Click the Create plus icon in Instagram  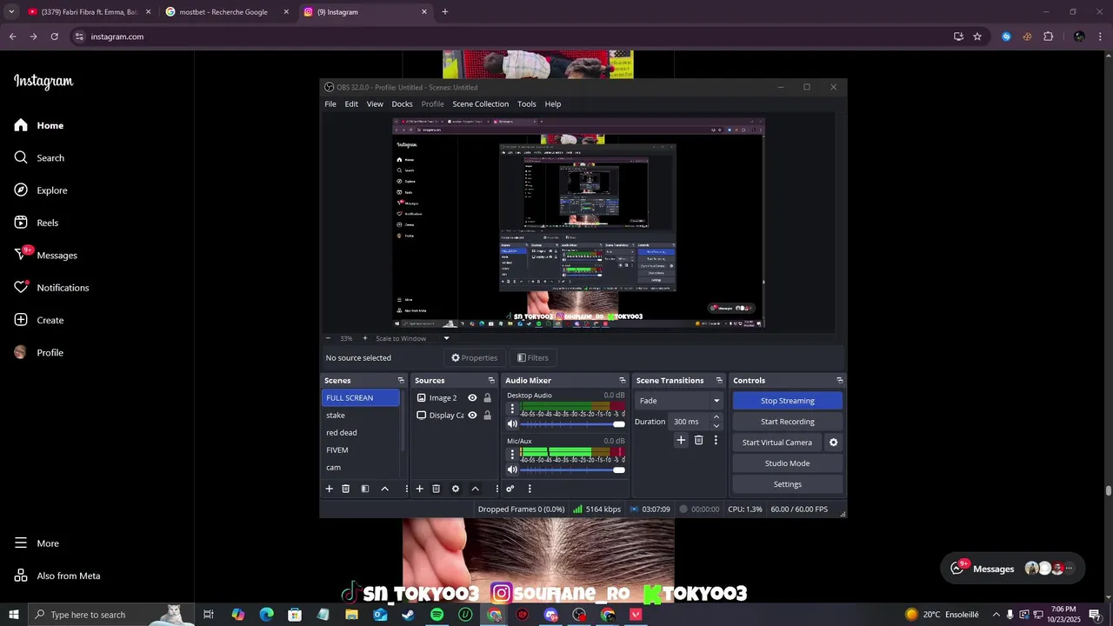coord(21,320)
